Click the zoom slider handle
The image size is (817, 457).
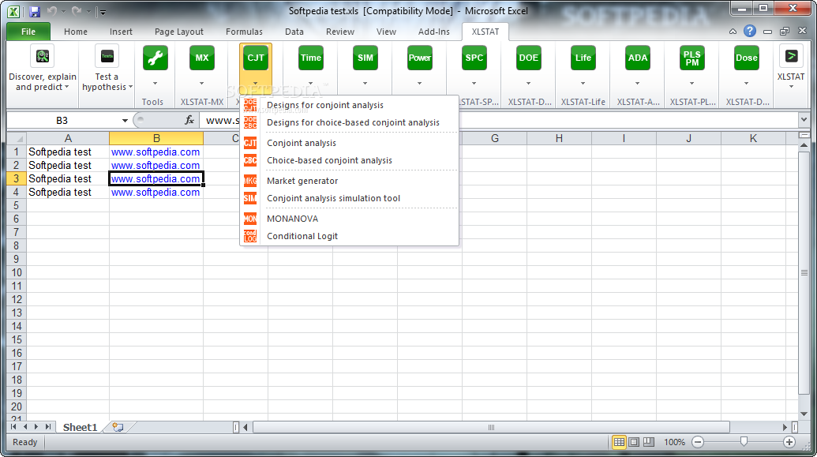pyautogui.click(x=744, y=442)
